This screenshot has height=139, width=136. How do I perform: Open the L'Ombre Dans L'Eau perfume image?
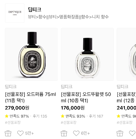(x=31, y=54)
